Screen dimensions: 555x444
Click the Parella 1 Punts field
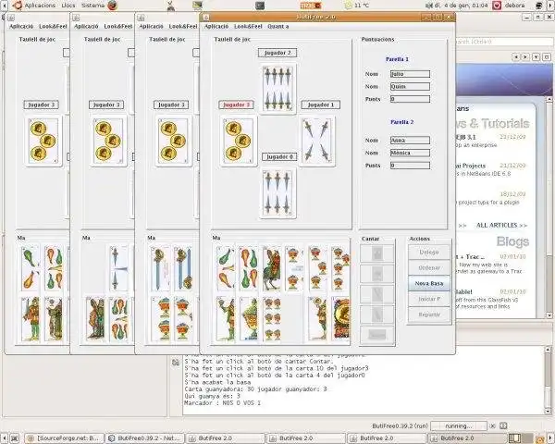click(x=410, y=98)
